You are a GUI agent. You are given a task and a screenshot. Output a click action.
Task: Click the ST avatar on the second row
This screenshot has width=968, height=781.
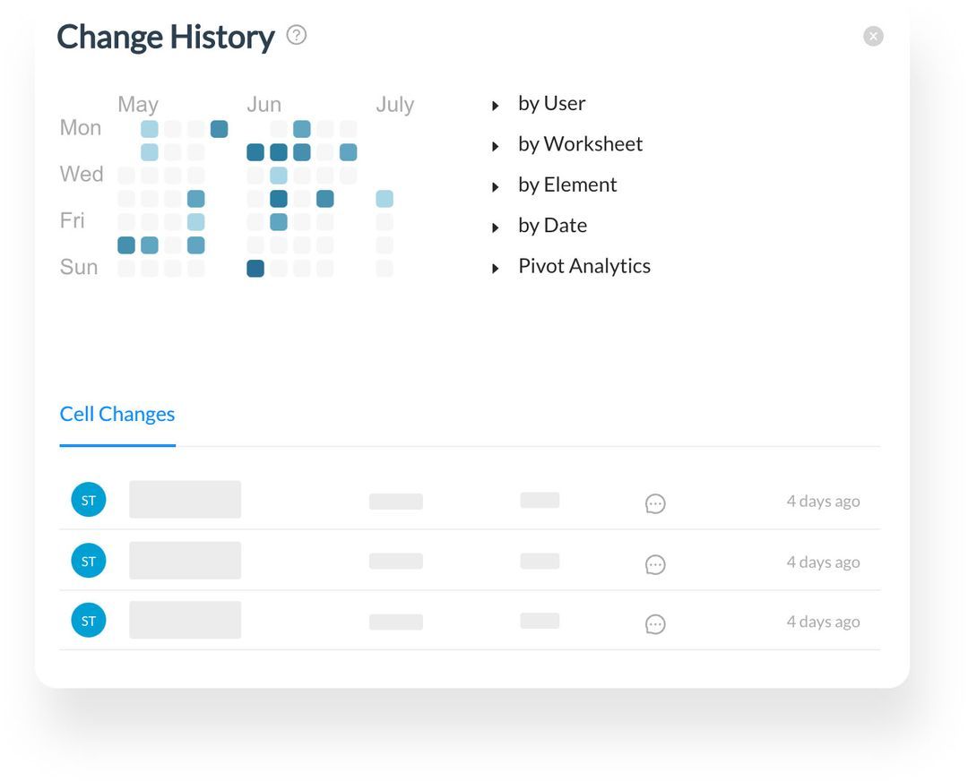click(88, 560)
